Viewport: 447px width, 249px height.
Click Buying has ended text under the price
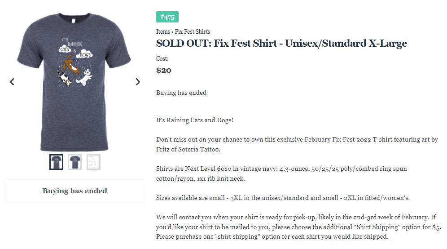pos(181,93)
